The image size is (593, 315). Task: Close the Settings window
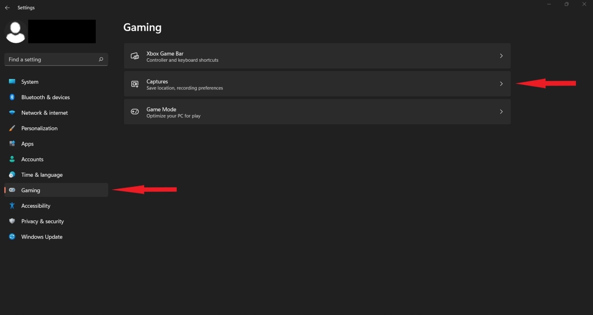tap(584, 4)
